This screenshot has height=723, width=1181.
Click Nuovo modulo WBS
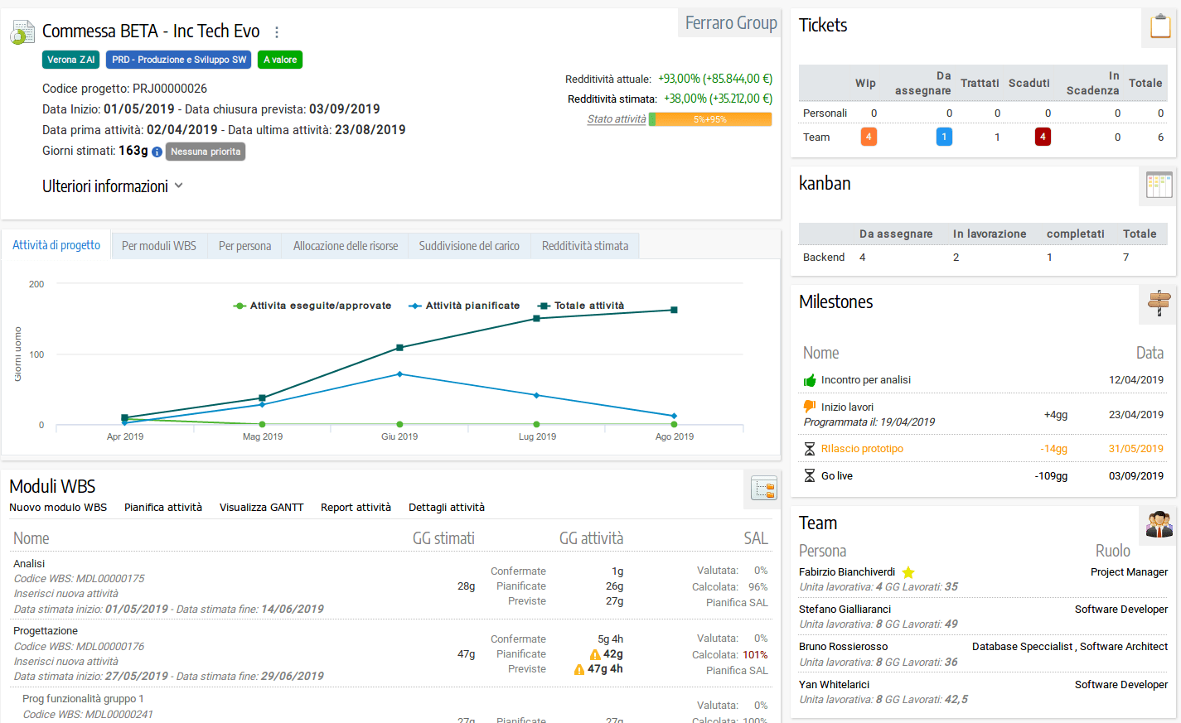[58, 508]
